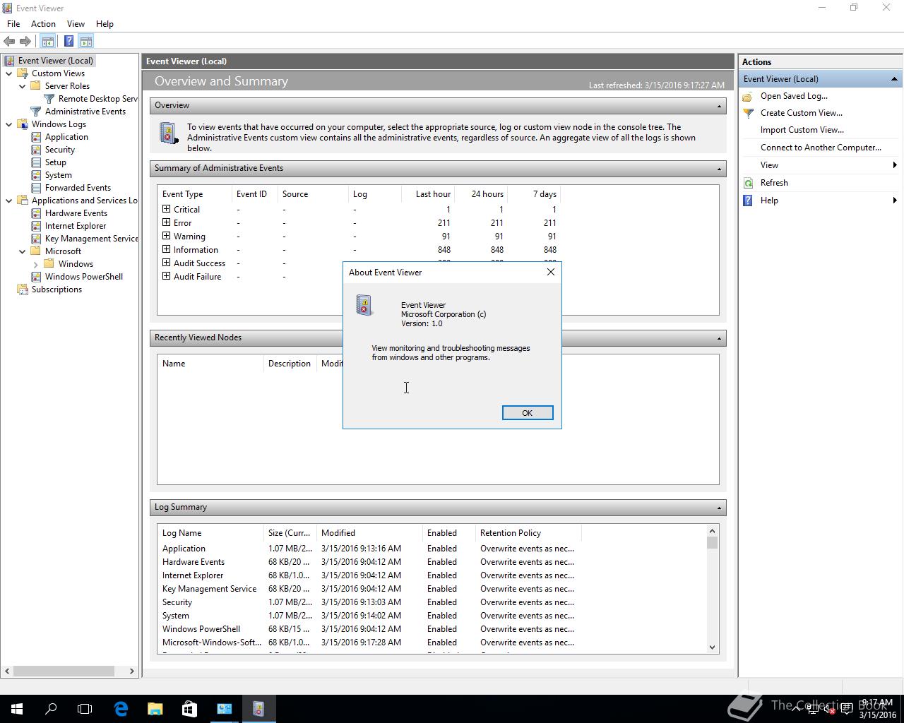The image size is (904, 723).
Task: Launch Microsoft Edge from taskbar
Action: pyautogui.click(x=121, y=709)
